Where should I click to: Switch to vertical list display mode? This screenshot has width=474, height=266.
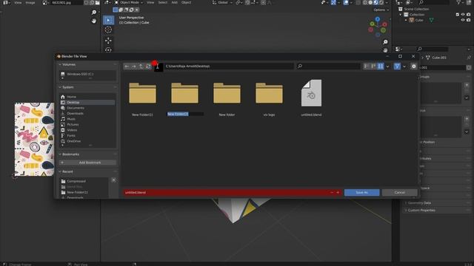click(x=367, y=66)
